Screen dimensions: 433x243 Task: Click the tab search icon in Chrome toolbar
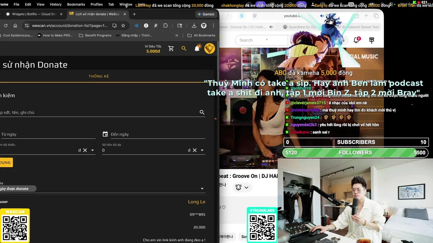pos(180,26)
